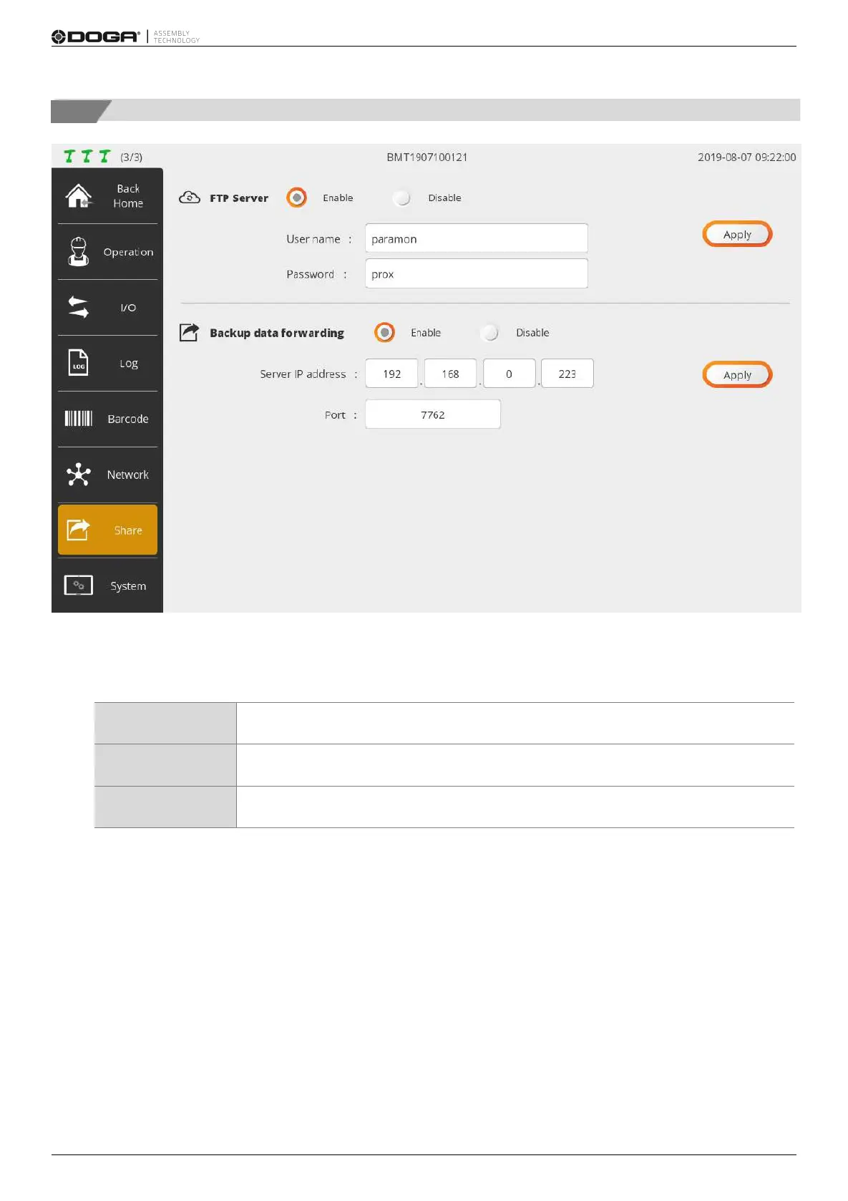Click the Backup data forwarding heading
Viewport: 848px width, 1201px height.
pos(277,333)
